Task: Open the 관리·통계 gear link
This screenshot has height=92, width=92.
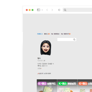Action: pyautogui.click(x=47, y=74)
